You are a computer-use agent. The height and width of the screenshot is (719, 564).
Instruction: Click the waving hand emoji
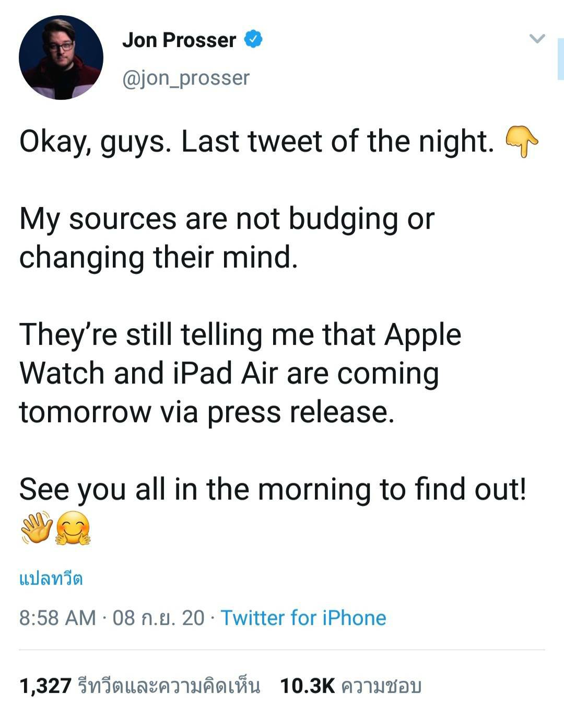pos(37,529)
